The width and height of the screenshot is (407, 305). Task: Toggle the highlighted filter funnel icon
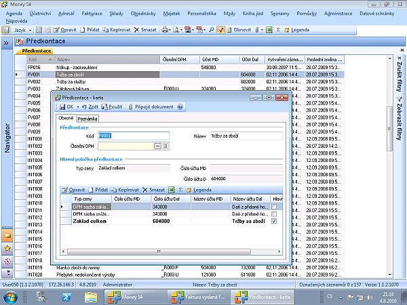coord(220,30)
